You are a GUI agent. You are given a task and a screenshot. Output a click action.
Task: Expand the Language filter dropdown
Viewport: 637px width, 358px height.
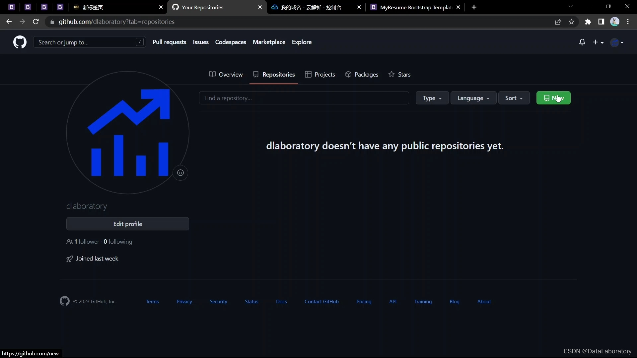pos(473,98)
